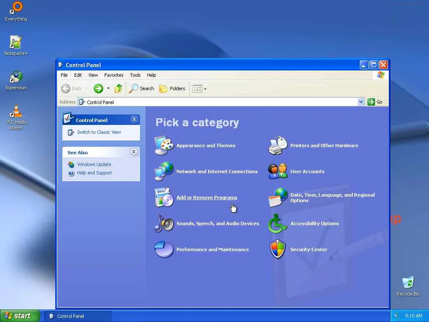Click the User Accounts text link
The image size is (429, 322).
coord(307,171)
